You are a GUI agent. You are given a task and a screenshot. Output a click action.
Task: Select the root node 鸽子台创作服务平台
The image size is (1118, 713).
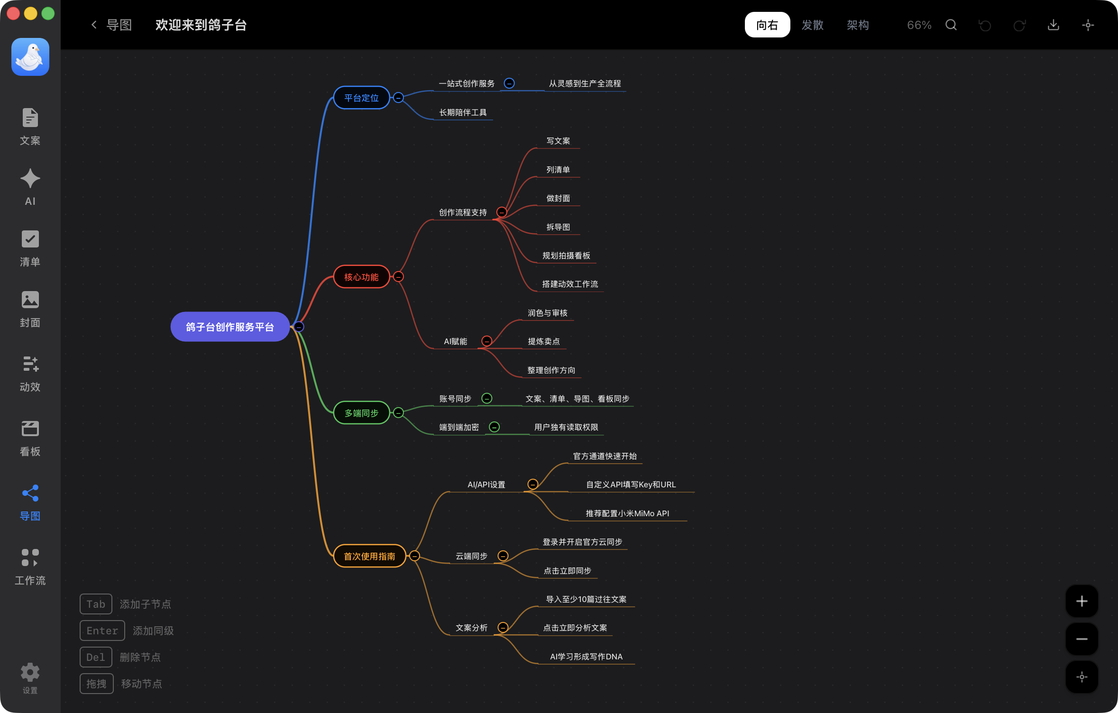[230, 327]
